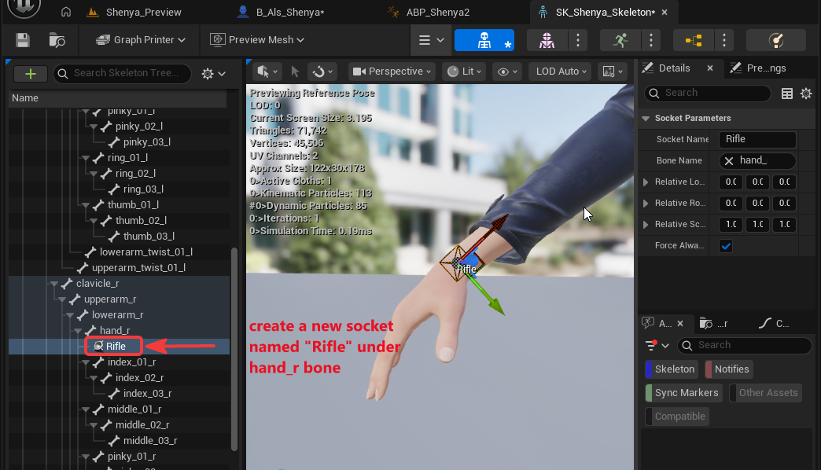This screenshot has height=470, width=821.
Task: Edit the Socket Name Rifle field
Action: 757,139
